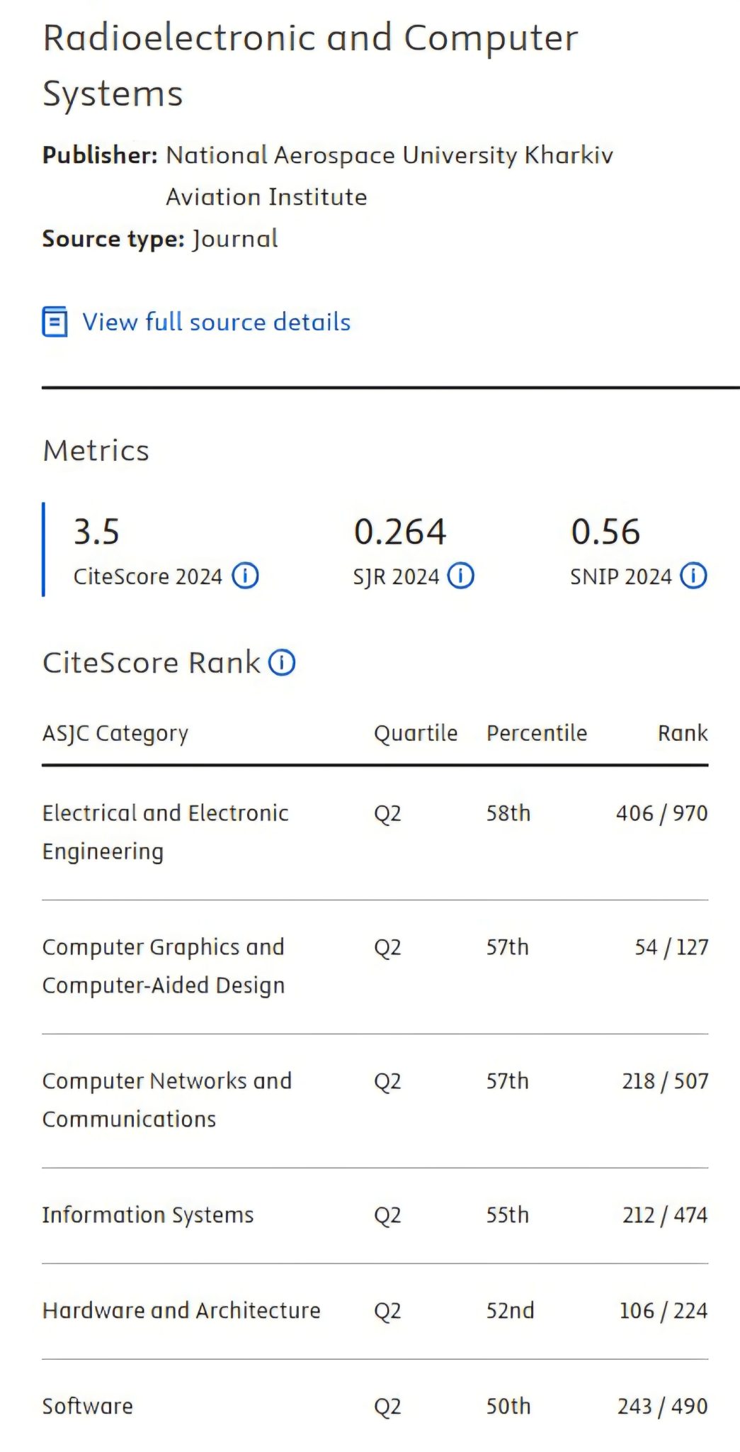
Task: Click the document icon beside source details
Action: 55,322
